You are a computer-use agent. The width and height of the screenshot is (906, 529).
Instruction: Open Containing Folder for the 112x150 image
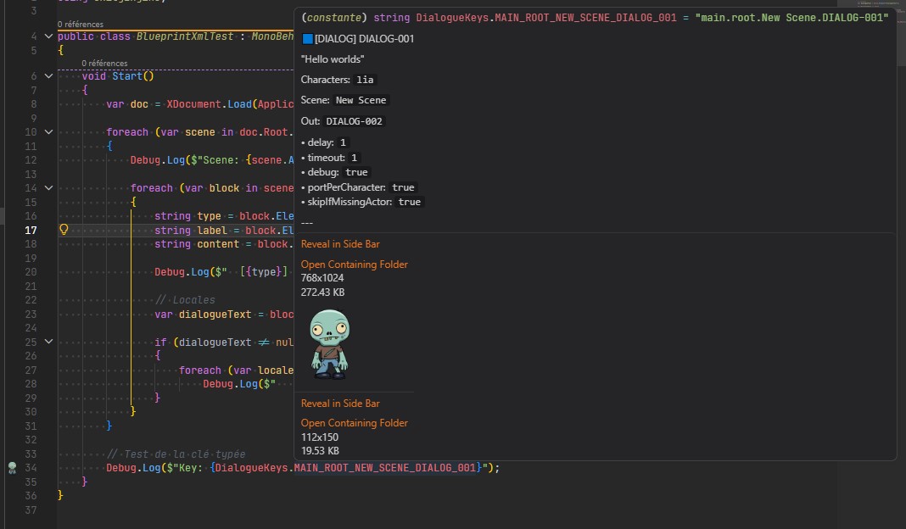354,422
